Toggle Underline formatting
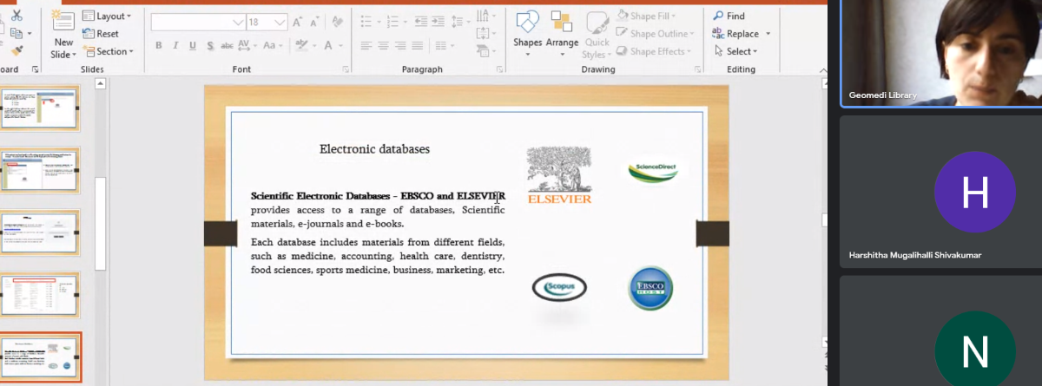 tap(193, 45)
